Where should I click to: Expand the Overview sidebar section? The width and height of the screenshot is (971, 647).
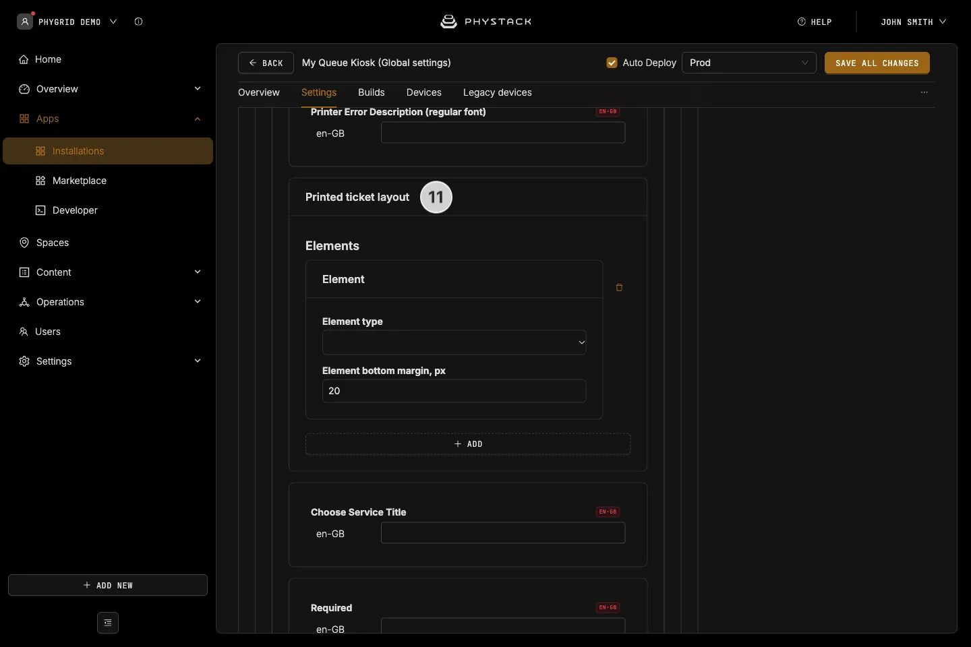pos(198,89)
